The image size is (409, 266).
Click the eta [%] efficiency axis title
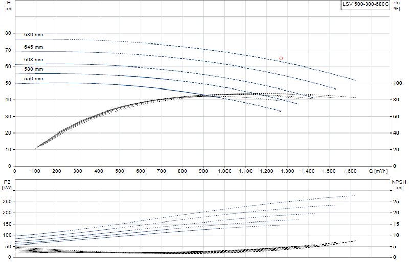coord(396,6)
